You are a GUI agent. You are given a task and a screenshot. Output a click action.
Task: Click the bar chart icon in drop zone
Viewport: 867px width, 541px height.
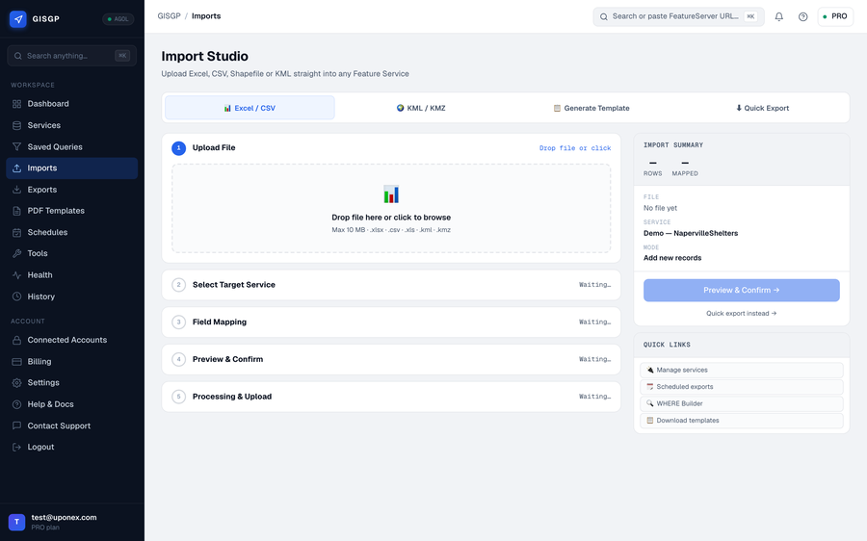[x=391, y=193]
